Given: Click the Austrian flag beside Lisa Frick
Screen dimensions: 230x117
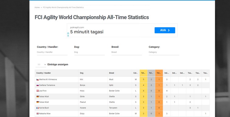Looking at the screenshot, I should click(x=38, y=91).
